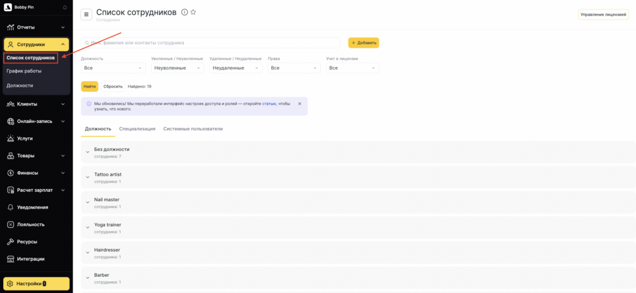Open the Услуги section in sidebar
The height and width of the screenshot is (293, 636).
25,138
